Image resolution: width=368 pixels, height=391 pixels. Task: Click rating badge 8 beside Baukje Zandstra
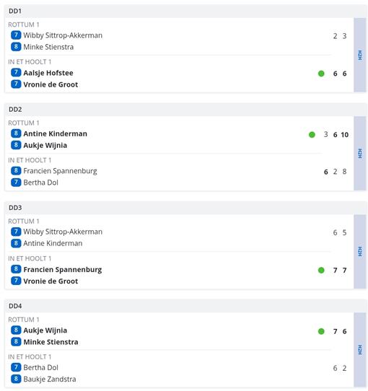pyautogui.click(x=16, y=379)
